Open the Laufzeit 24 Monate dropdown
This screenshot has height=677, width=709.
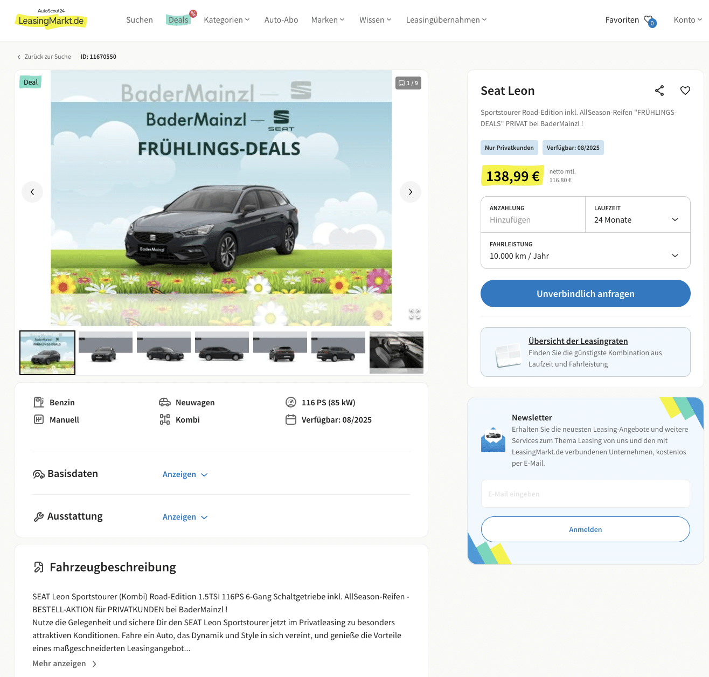(638, 215)
